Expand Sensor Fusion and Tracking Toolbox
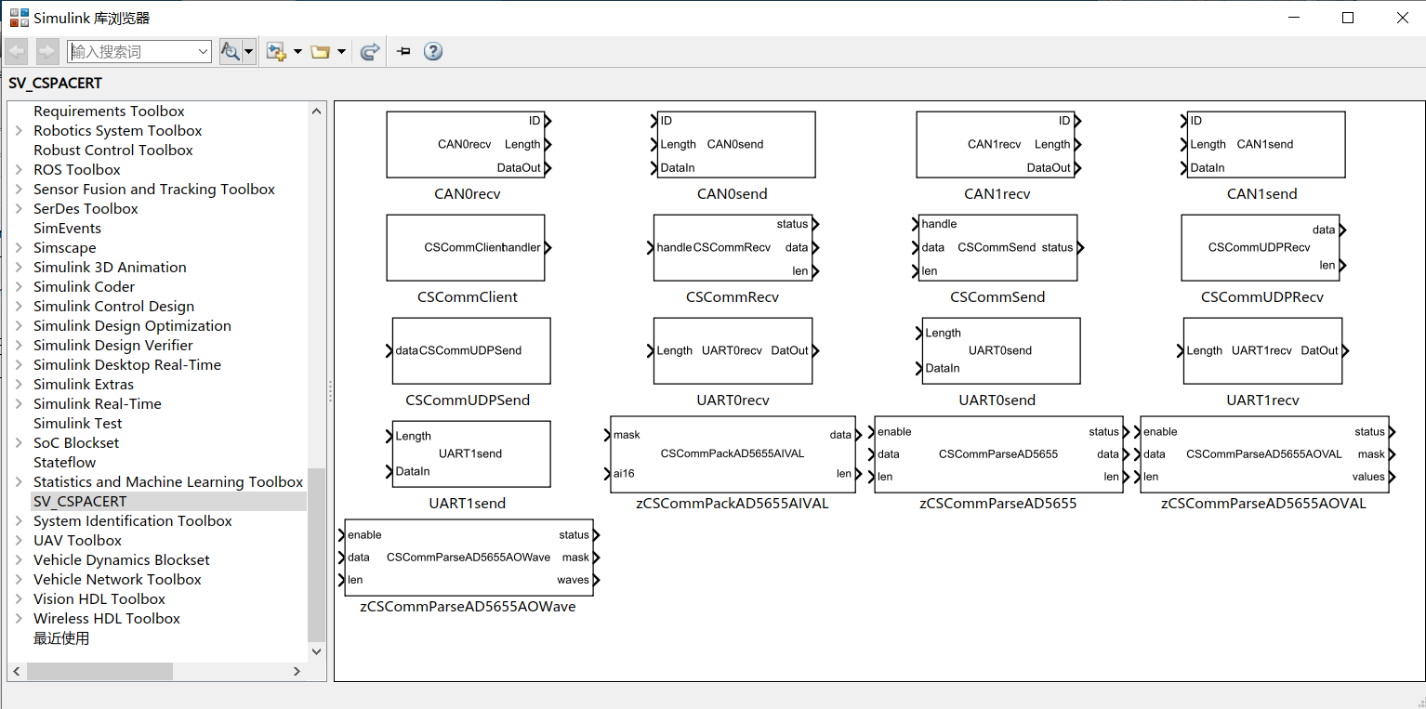Viewport: 1426px width, 709px height. click(x=19, y=190)
